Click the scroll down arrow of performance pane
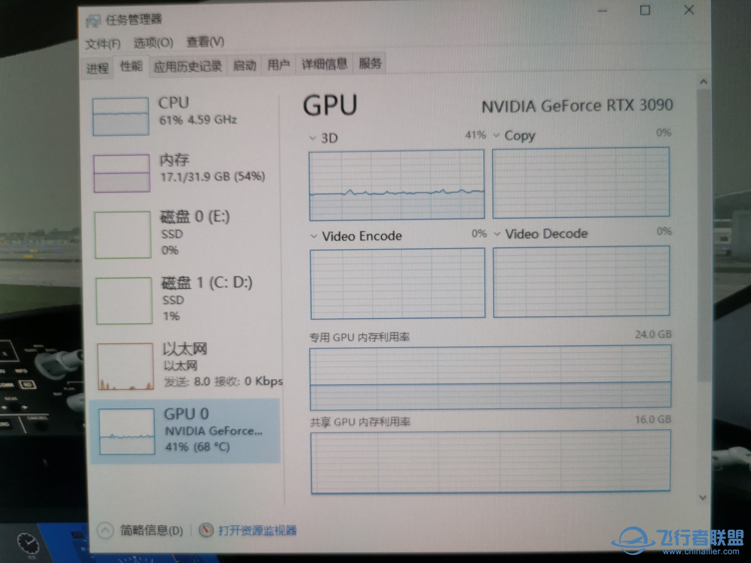Screen dimensions: 751x563 703,497
